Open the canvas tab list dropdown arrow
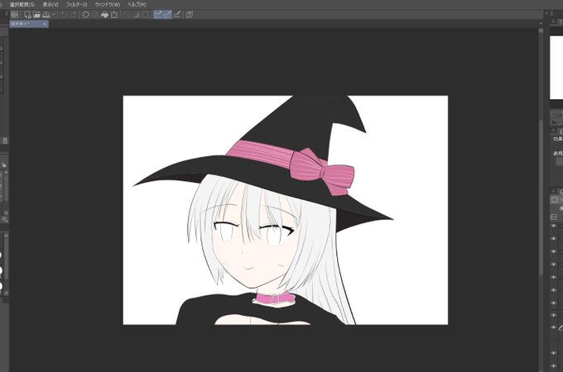 pos(541,24)
